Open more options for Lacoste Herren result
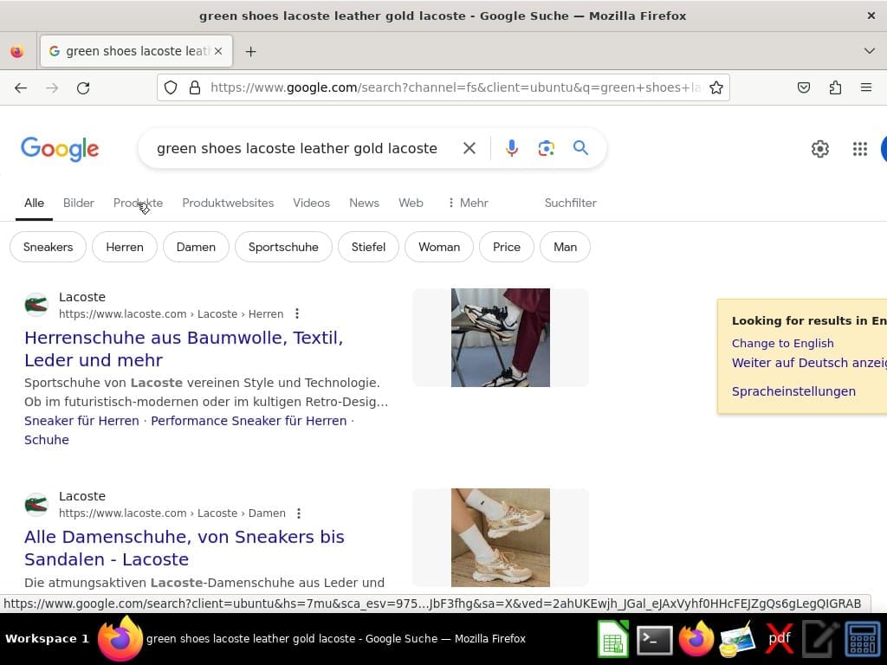This screenshot has height=665, width=887. click(x=297, y=313)
